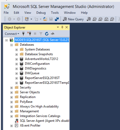Click the Disconnect icon in Object Explorer
This screenshot has height=130, width=120.
point(29,34)
